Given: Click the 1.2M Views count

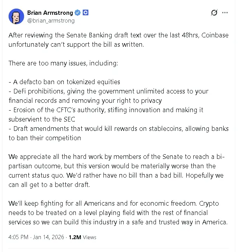Looking at the screenshot, I should 75,237.
